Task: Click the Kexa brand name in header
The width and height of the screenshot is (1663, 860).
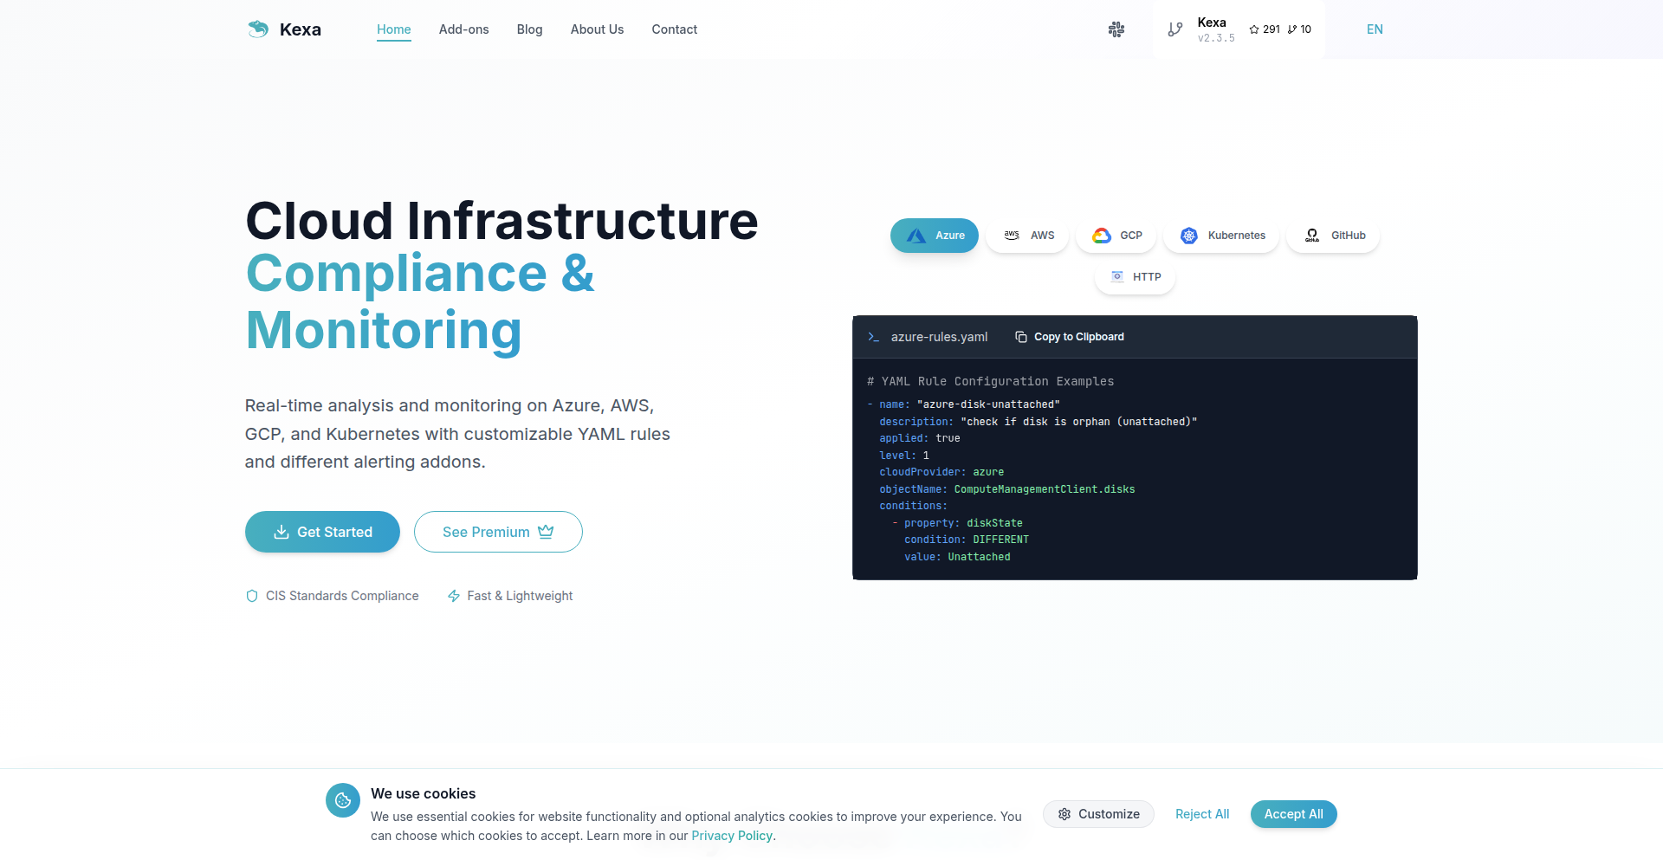Action: [301, 29]
